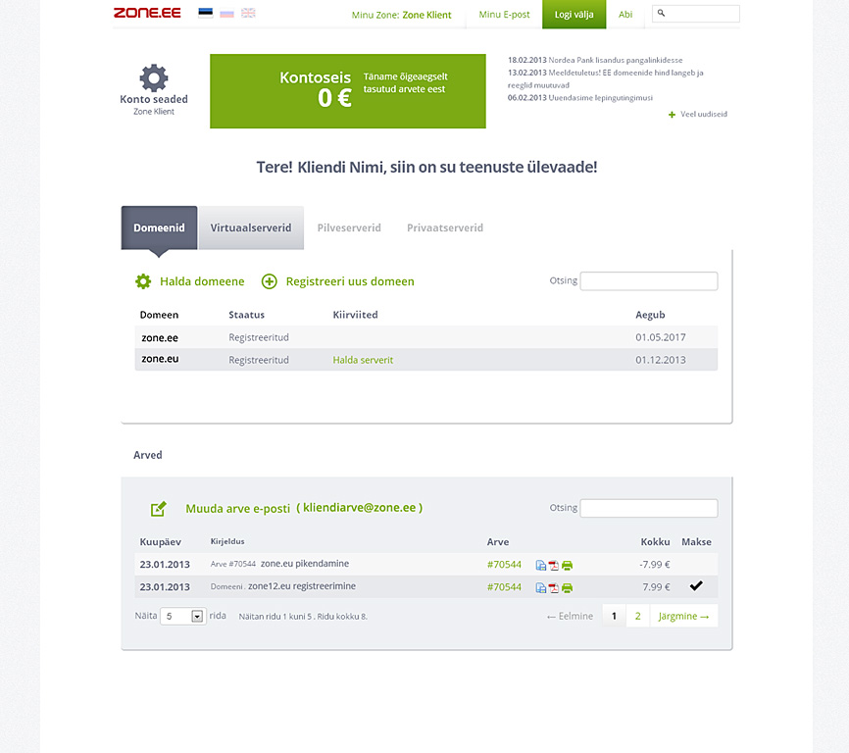Screen dimensions: 849x753
Task: Click the Registreeri uus domeen plus icon
Action: click(x=269, y=281)
